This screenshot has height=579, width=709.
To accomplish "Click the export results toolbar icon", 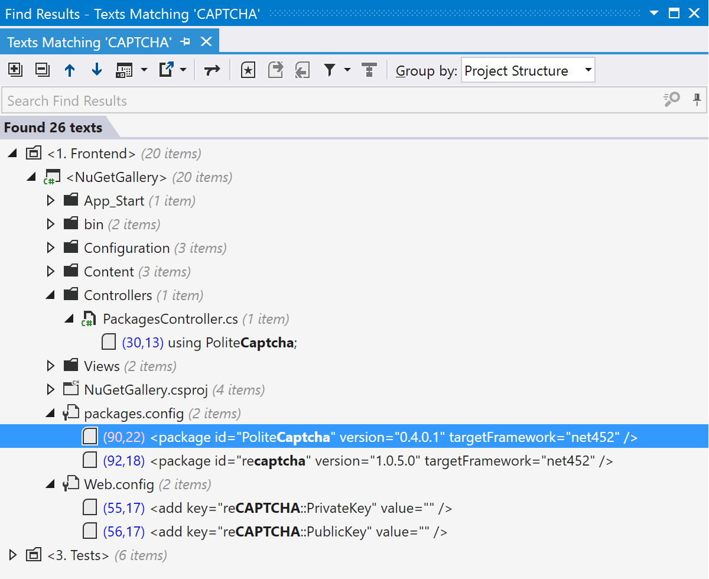I will coord(167,70).
